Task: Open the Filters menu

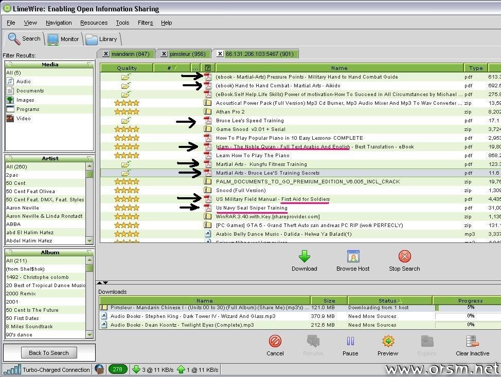Action: (146, 23)
